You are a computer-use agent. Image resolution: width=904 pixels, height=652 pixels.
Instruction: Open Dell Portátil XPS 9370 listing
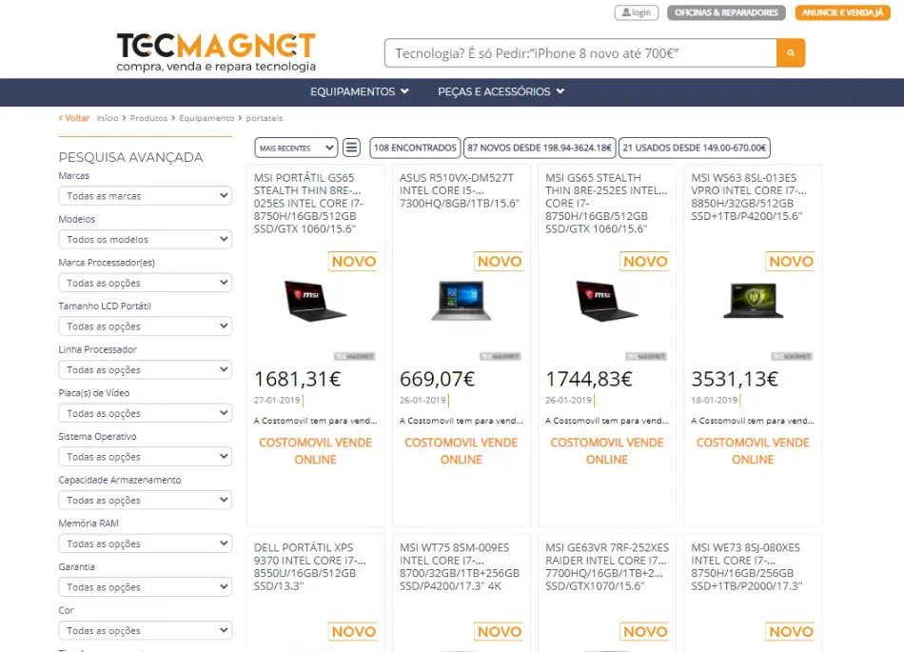pyautogui.click(x=310, y=566)
